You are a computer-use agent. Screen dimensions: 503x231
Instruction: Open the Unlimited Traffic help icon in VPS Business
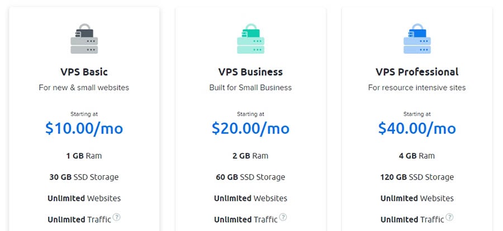[283, 217]
